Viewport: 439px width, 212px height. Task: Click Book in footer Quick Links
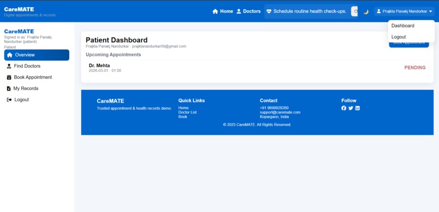(183, 117)
